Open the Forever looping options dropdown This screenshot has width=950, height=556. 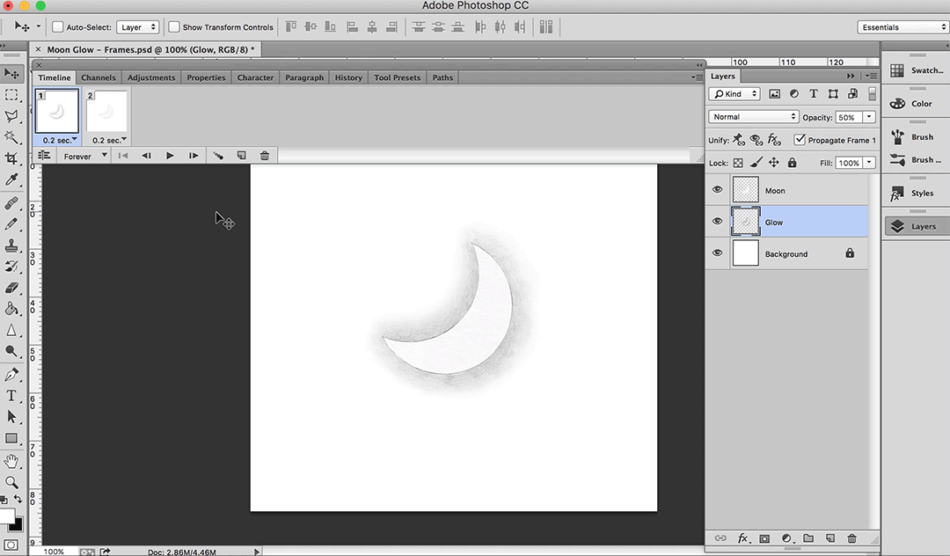tap(84, 156)
